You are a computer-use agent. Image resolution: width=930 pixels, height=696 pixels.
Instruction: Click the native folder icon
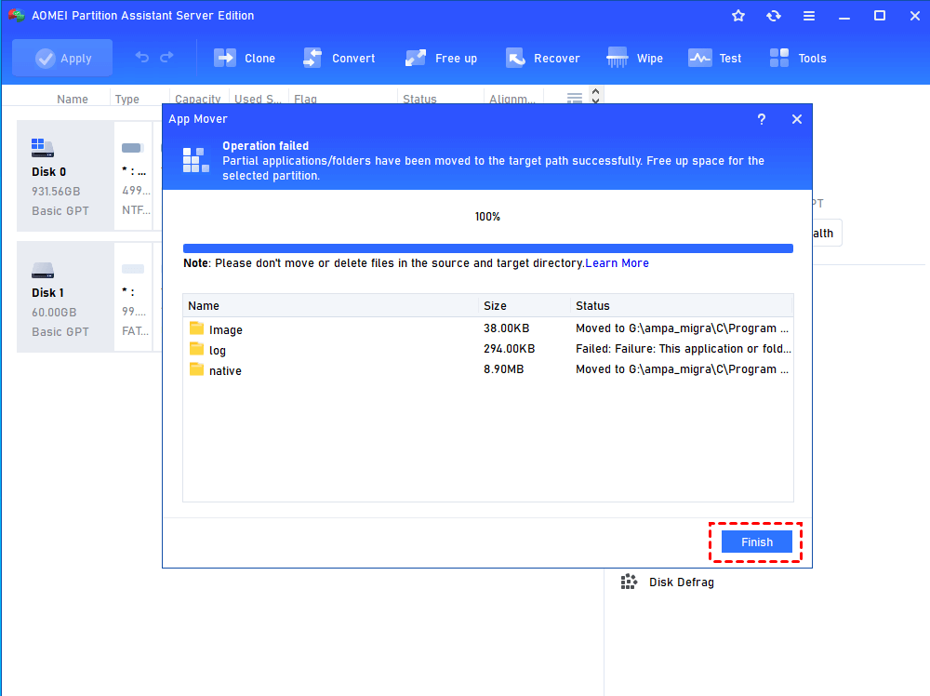click(x=196, y=369)
